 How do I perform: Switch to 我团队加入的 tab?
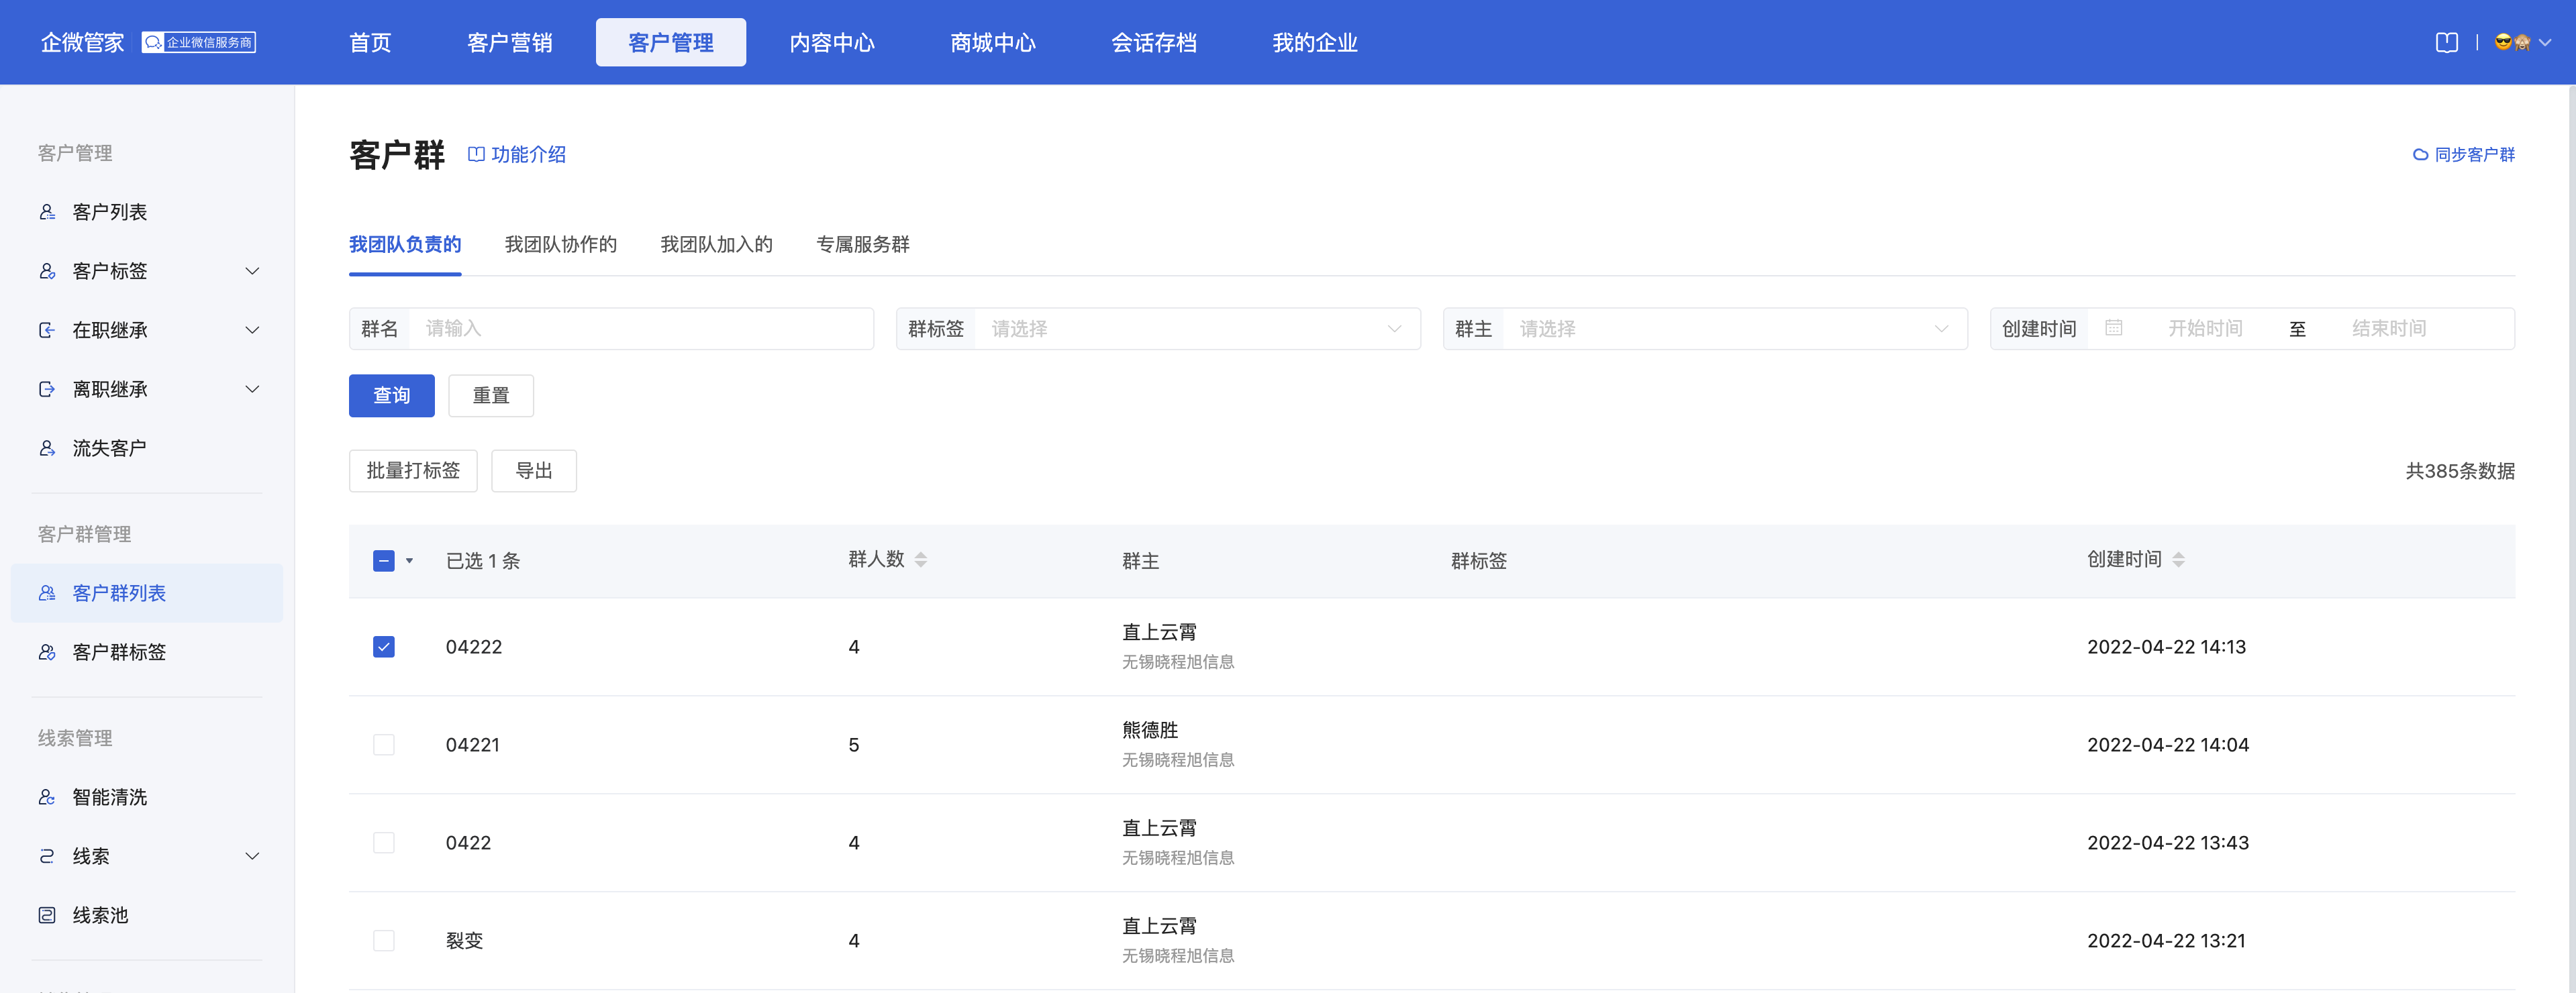pyautogui.click(x=717, y=244)
